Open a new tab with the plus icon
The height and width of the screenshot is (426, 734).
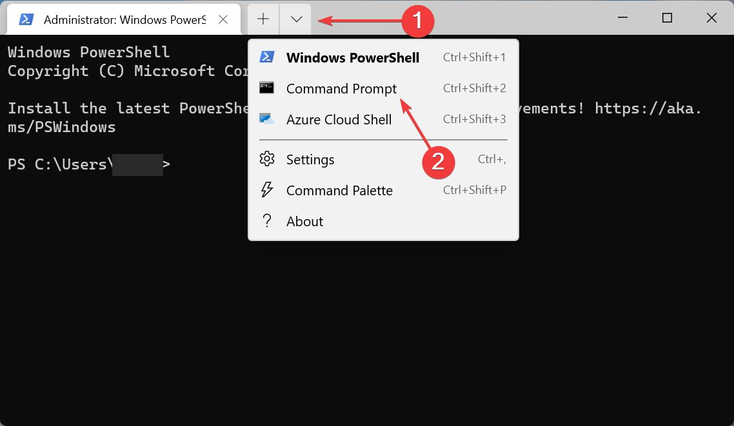(x=263, y=19)
